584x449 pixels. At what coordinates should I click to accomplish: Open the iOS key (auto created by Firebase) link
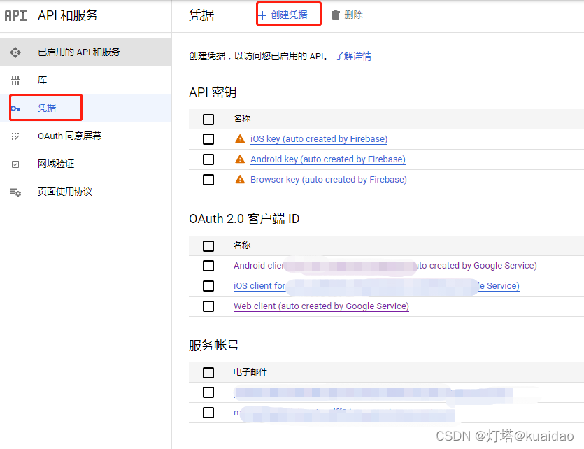click(318, 138)
